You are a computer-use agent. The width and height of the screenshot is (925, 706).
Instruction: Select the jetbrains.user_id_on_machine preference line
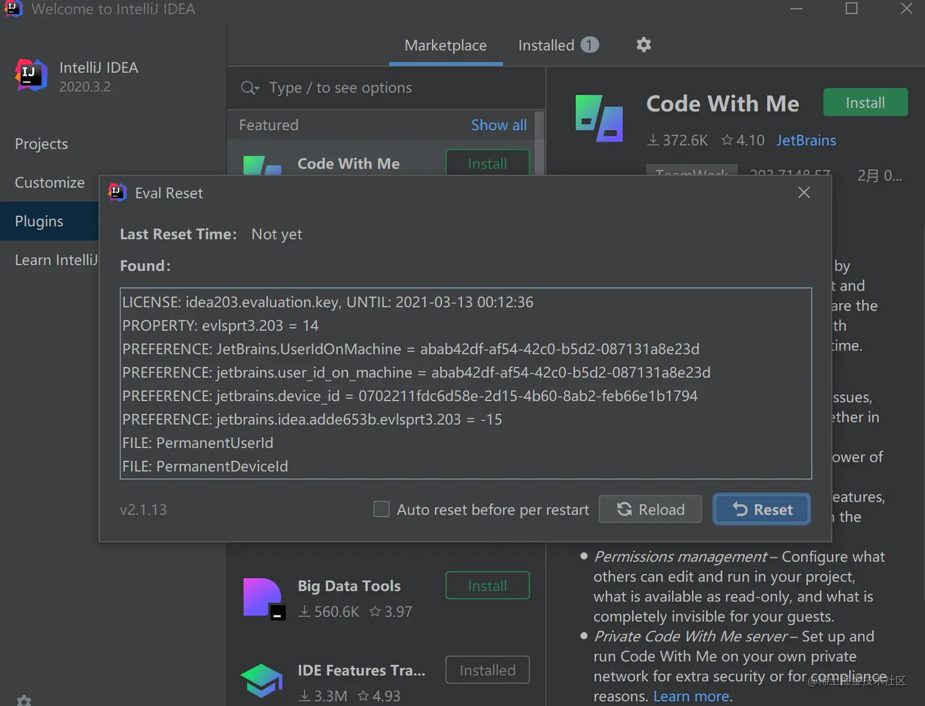pyautogui.click(x=417, y=372)
